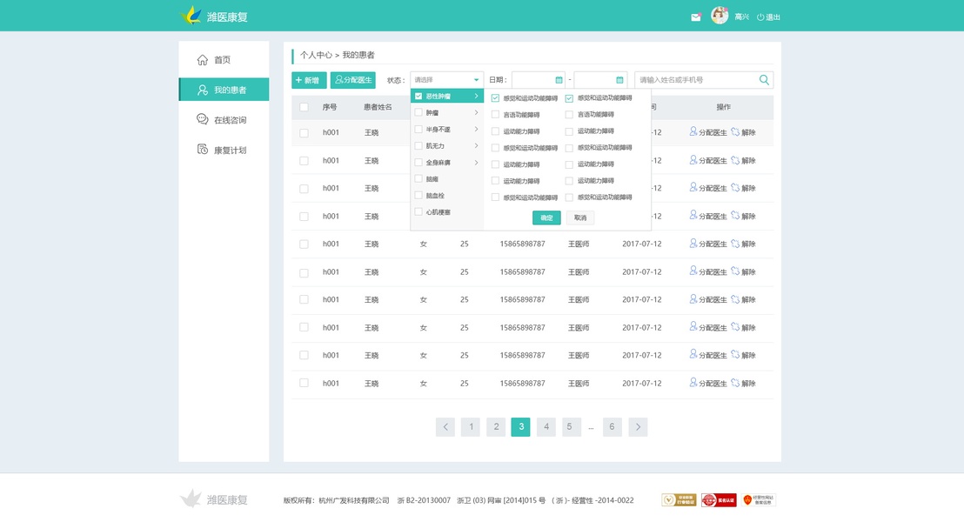Open 在线咨询 in the sidebar
Image resolution: width=964 pixels, height=522 pixels.
[224, 120]
